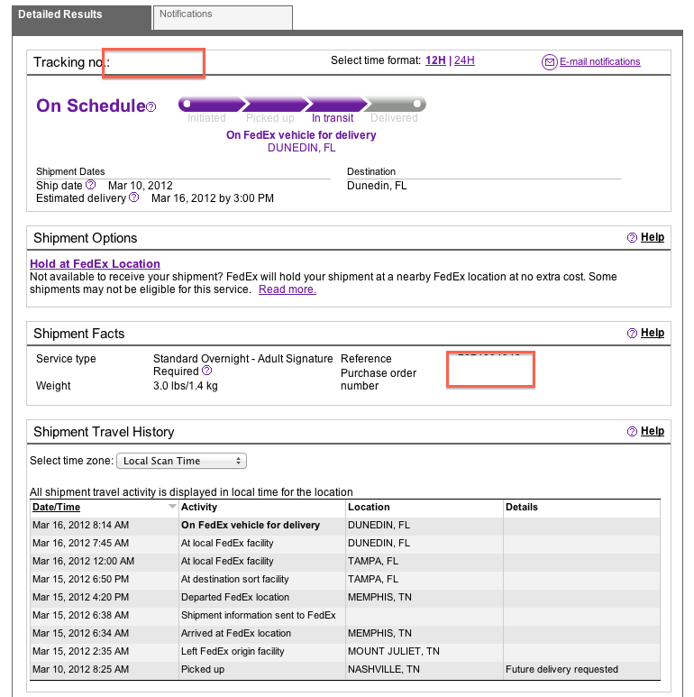694x697 pixels.
Task: Open Help link in Shipment Facts
Action: click(653, 333)
